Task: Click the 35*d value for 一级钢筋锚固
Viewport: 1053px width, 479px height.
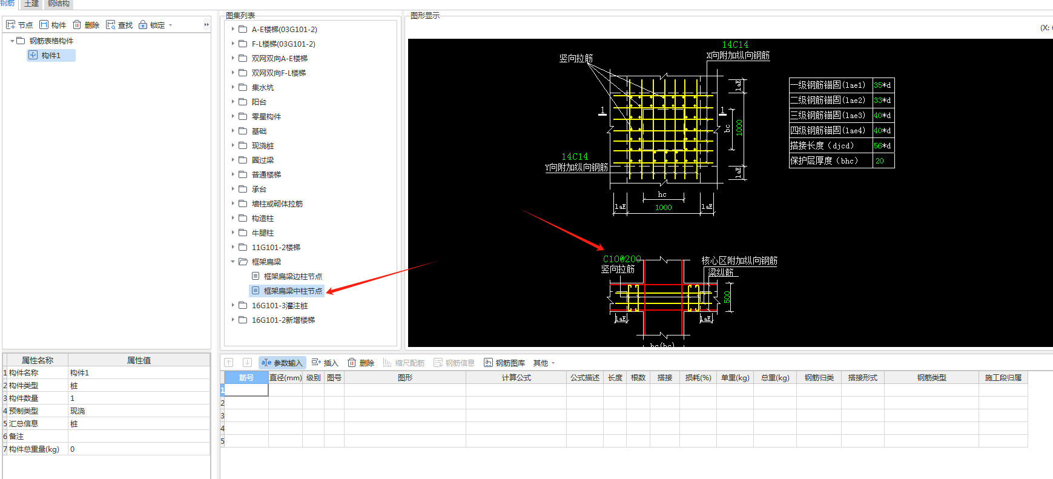Action: (x=883, y=85)
